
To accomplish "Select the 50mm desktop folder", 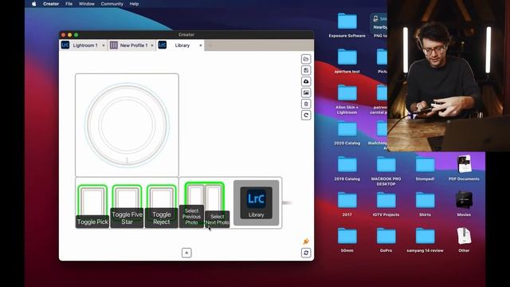I will [x=347, y=239].
